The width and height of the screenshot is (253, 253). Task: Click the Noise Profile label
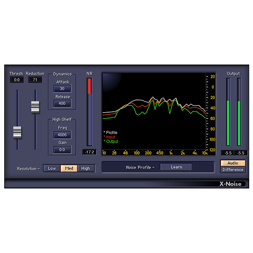point(140,167)
